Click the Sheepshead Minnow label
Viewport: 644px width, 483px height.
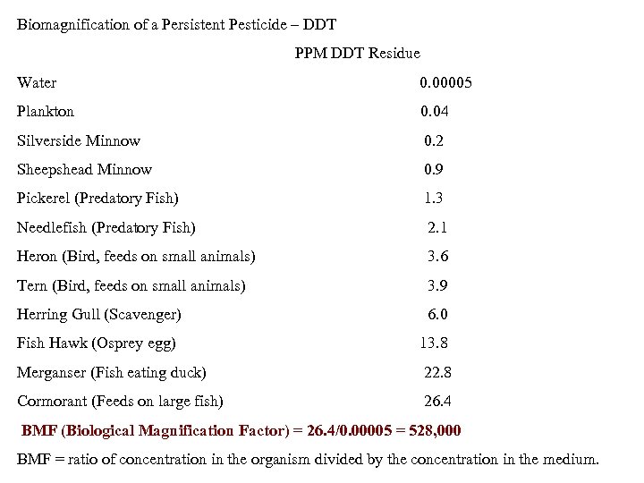click(84, 169)
